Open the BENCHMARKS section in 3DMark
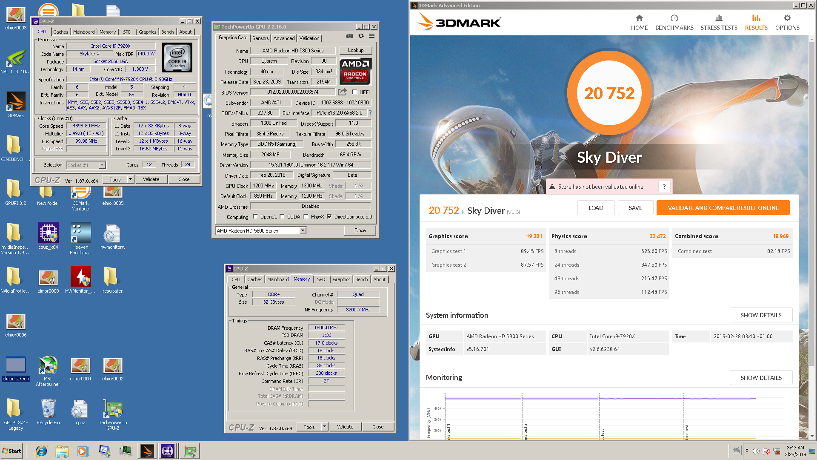Screen dimensions: 817x460 tap(674, 23)
